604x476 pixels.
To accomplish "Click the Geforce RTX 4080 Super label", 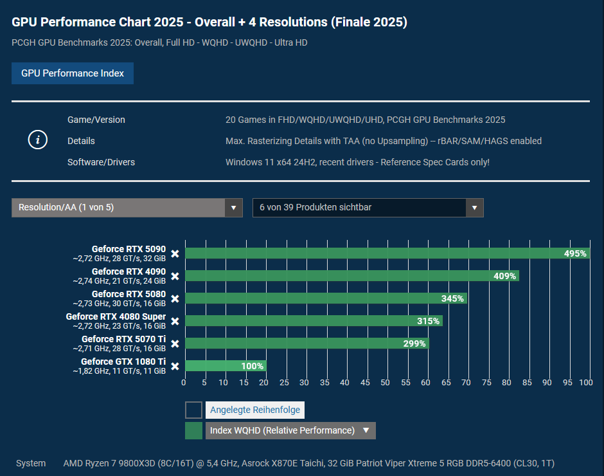I will tap(116, 316).
